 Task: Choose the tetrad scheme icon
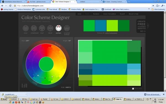50,28
